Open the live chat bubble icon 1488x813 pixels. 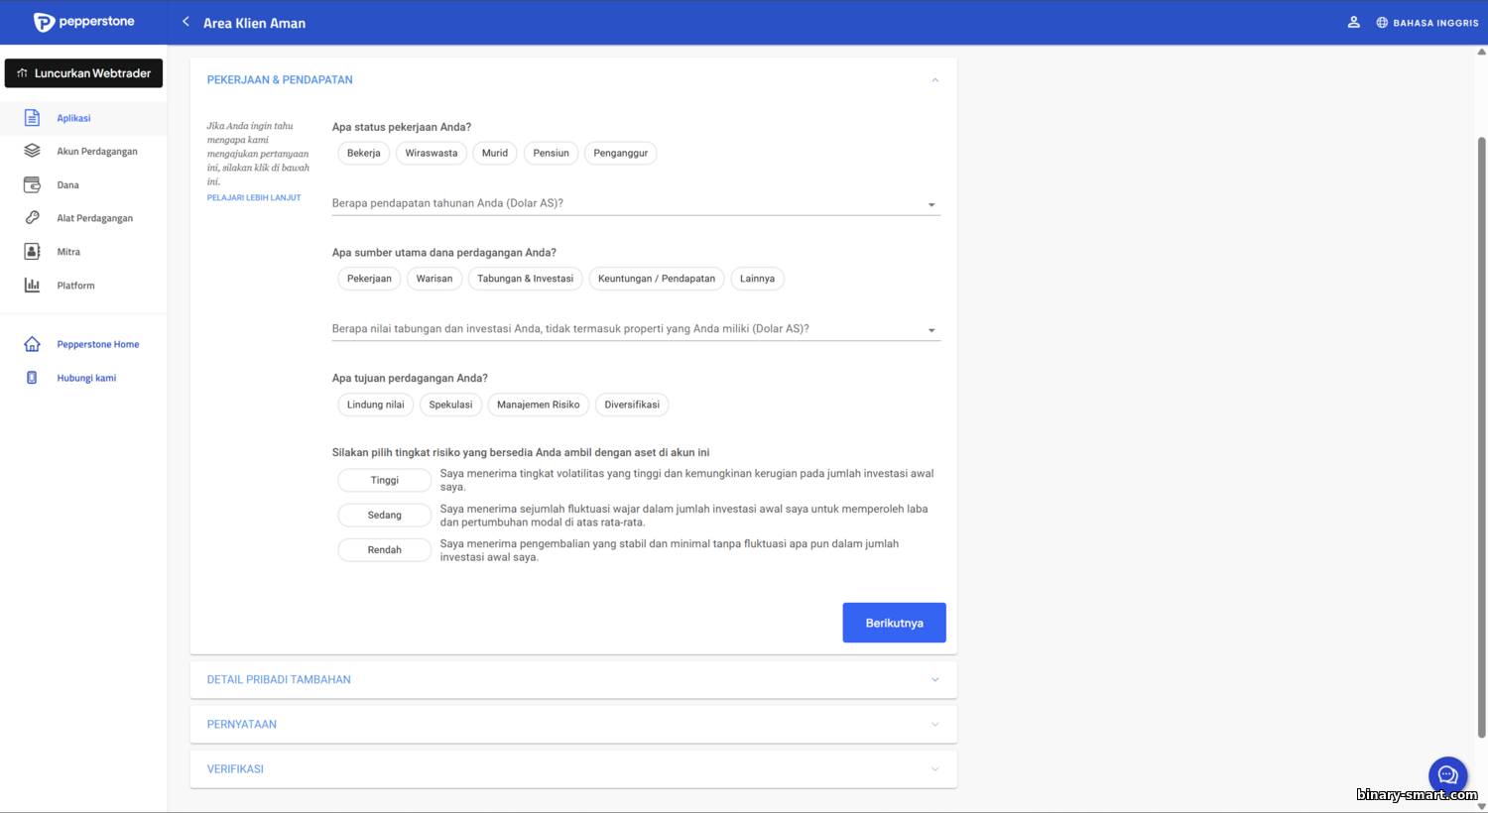1447,775
